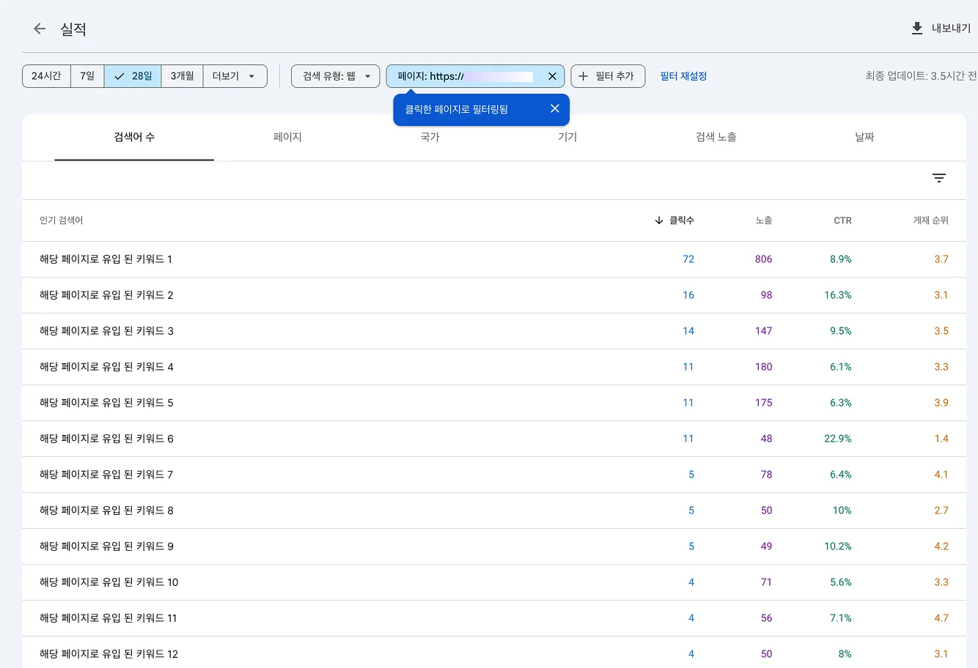Enable the 7일 date range
The image size is (978, 668).
(87, 75)
